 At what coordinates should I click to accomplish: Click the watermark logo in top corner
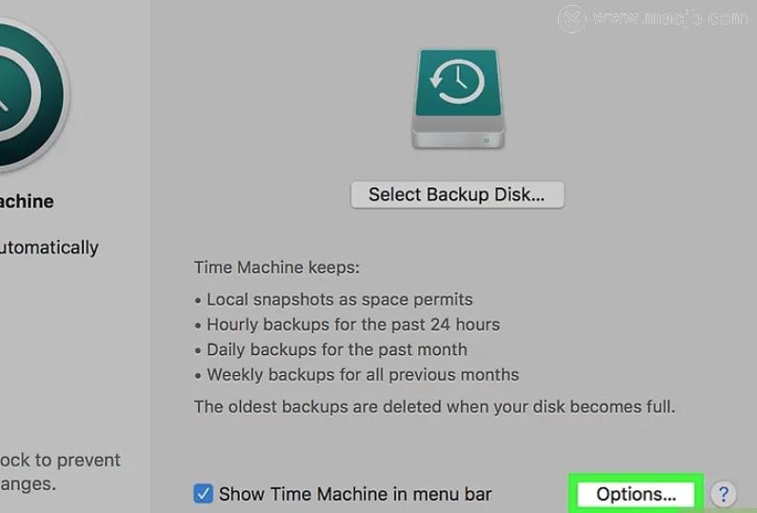(x=572, y=18)
